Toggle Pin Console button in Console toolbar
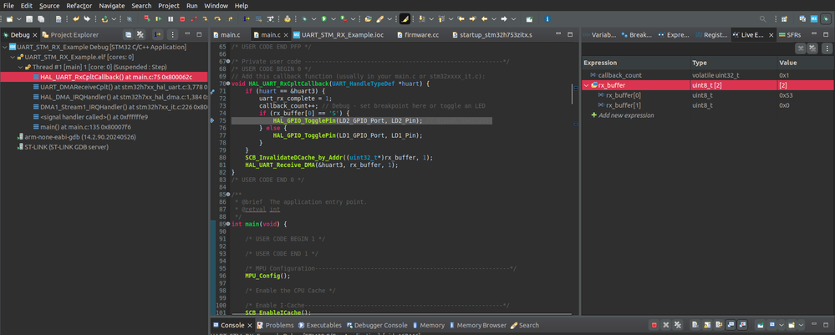Viewport: 835px width, 335px height. coord(761,325)
